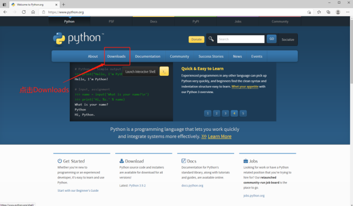The width and height of the screenshot is (353, 206).
Task: Click the Download section arrow icon
Action: point(121,161)
